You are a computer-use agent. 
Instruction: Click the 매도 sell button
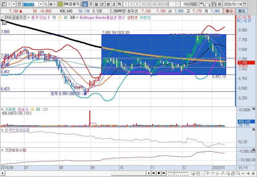(x=241, y=11)
